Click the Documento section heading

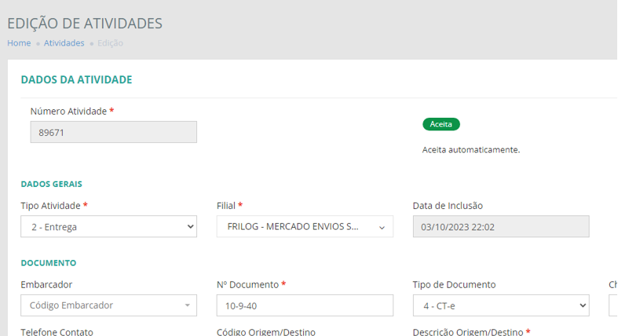pyautogui.click(x=48, y=263)
